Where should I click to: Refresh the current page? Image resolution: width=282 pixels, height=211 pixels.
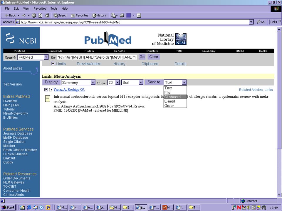41,16
